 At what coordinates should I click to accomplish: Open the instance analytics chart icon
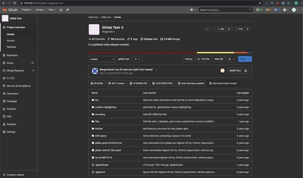[x=61, y=10]
